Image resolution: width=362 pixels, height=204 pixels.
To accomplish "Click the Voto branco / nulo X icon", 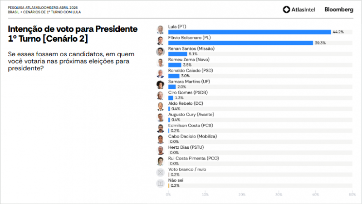I will pyautogui.click(x=160, y=172).
